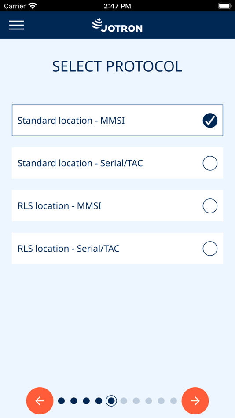235x418 pixels.
Task: Go back with the orange left arrow
Action: tap(40, 401)
